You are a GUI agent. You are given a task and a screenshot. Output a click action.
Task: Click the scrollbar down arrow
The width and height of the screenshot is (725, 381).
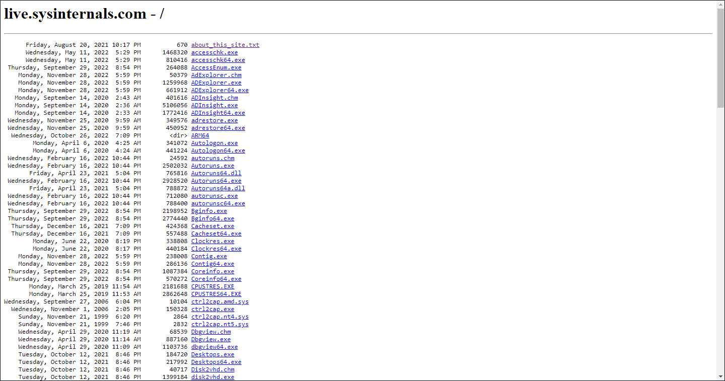721,376
